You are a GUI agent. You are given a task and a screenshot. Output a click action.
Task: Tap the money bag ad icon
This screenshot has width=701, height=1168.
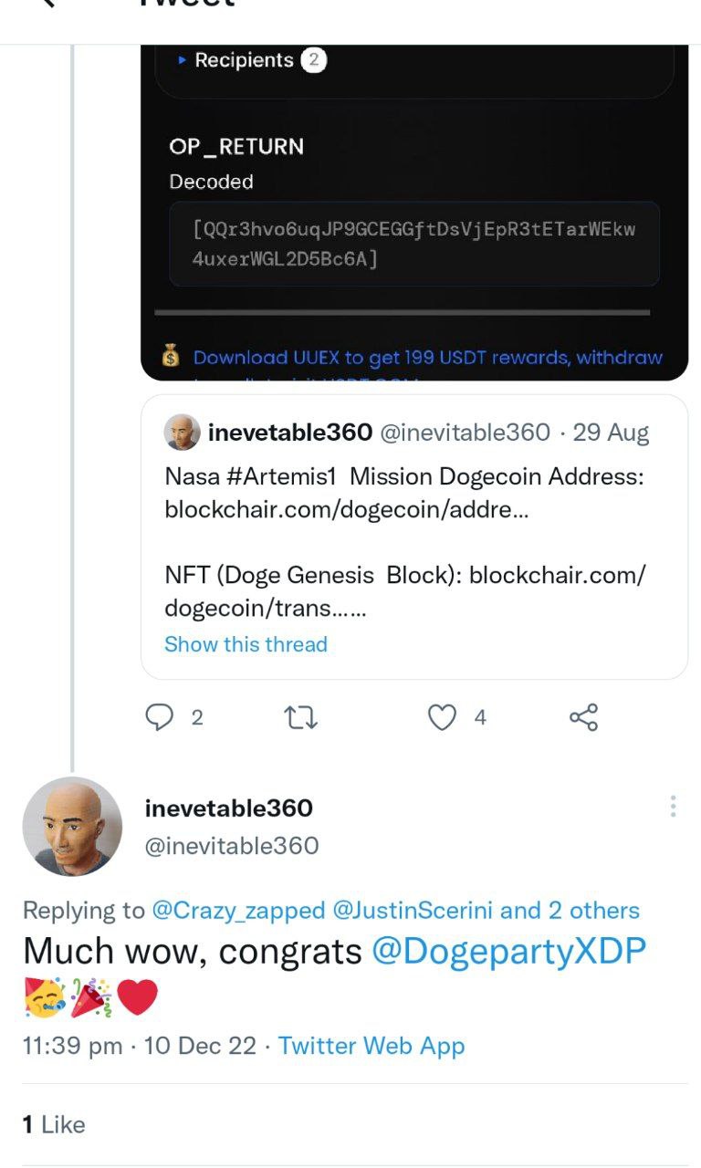point(171,357)
